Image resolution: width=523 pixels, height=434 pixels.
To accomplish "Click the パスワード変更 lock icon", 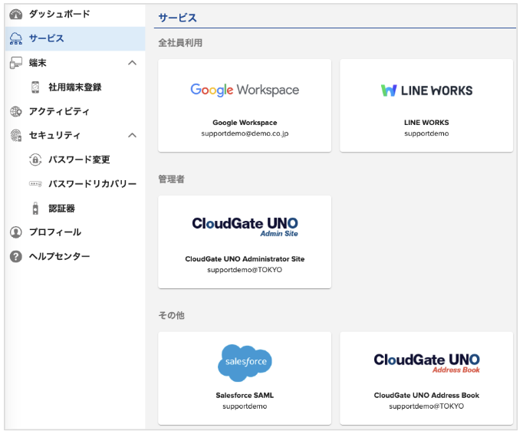I will tap(35, 159).
